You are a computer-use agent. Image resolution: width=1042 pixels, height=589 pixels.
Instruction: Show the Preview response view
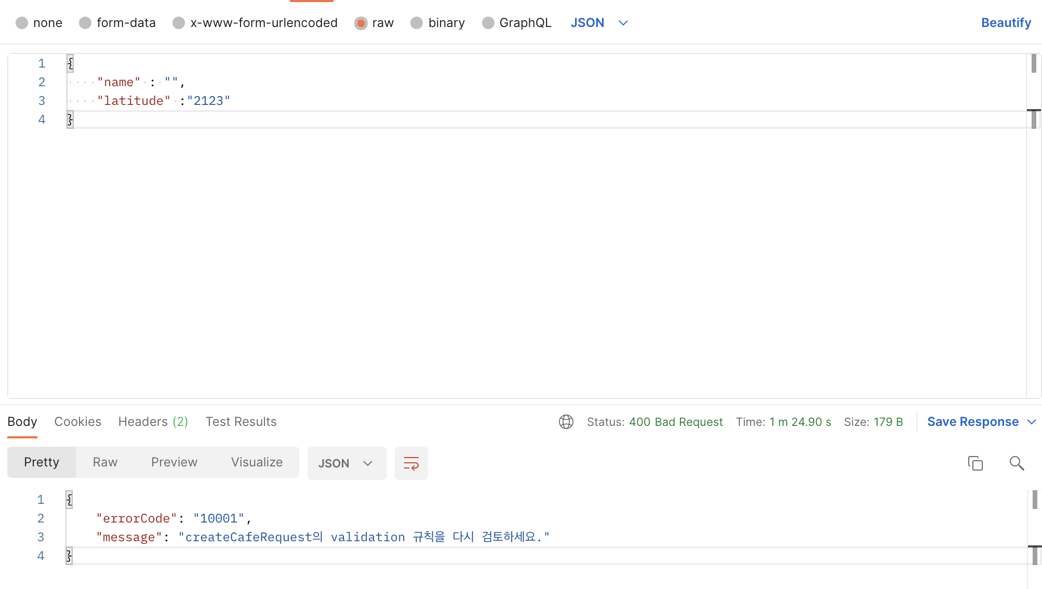(x=174, y=462)
